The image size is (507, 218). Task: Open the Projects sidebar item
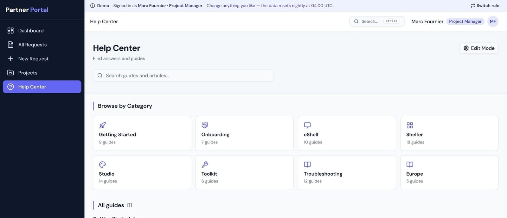click(42, 73)
